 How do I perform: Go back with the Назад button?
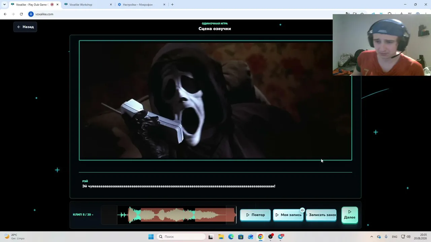tap(25, 27)
